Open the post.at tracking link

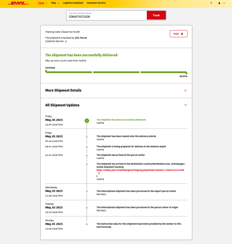pos(140,170)
